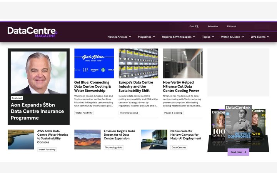Open the Watch & Listen menu label

(230, 37)
